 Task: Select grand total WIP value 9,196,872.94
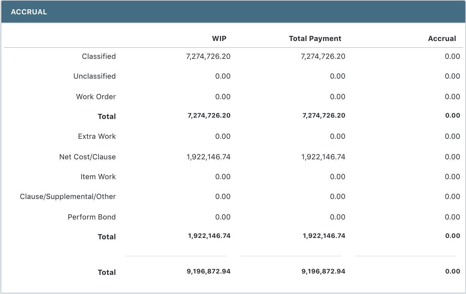tap(209, 271)
